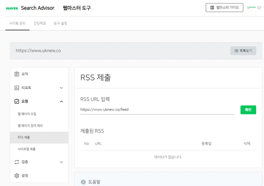Click site URL https://www.uknew.co text
The image size is (264, 186).
click(38, 51)
